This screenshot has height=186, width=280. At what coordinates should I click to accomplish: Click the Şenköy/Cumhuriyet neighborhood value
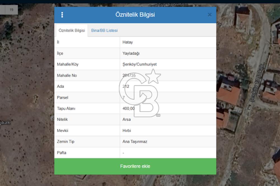pos(139,64)
